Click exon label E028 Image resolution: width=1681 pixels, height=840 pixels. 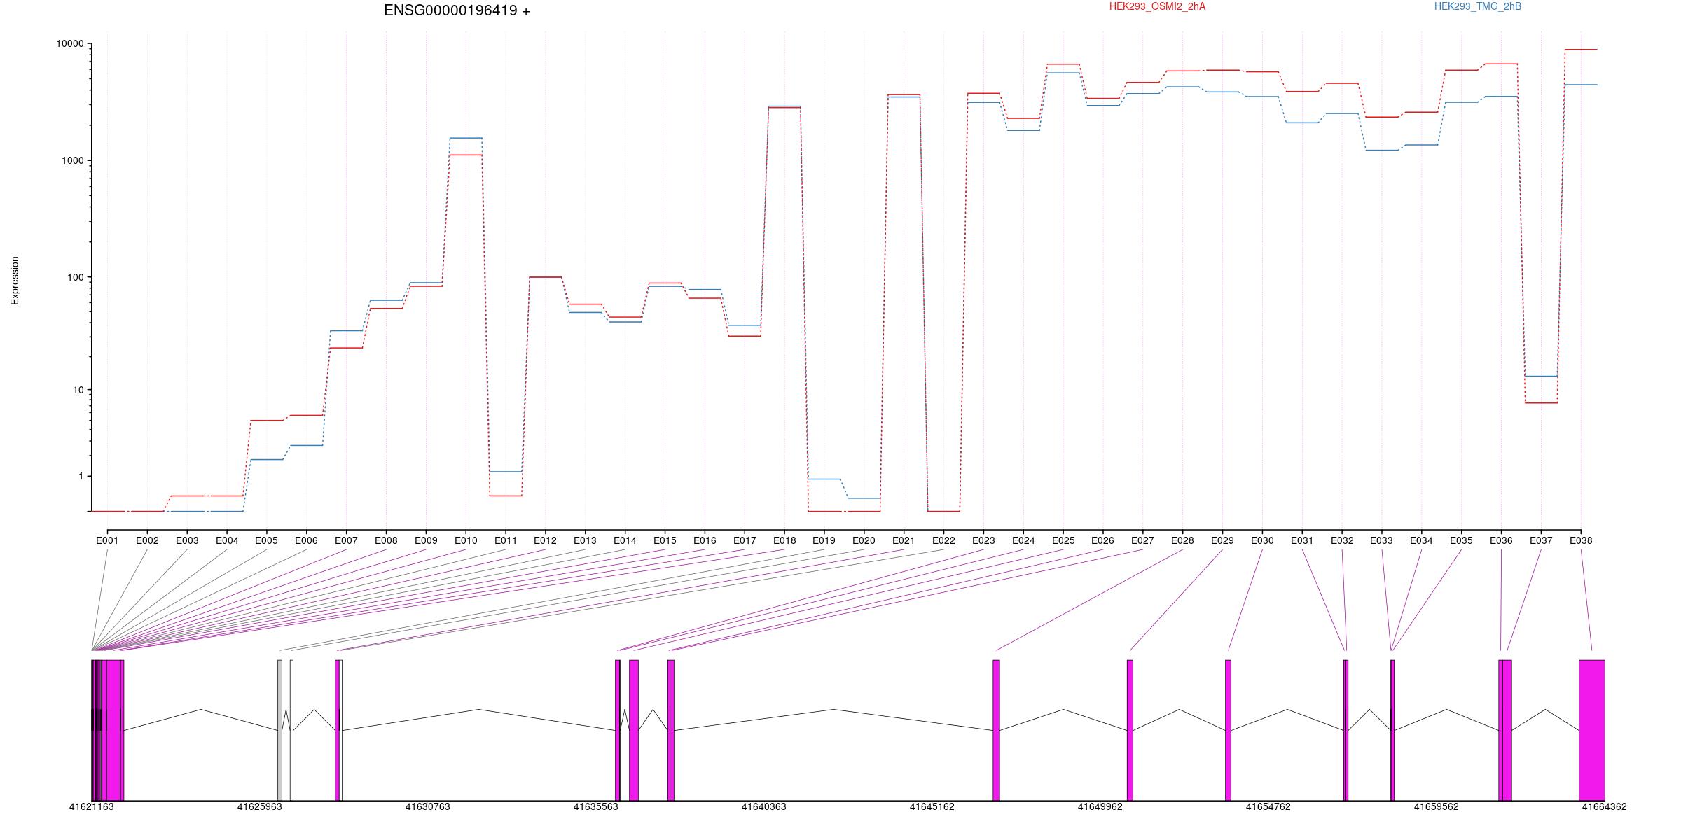coord(1182,540)
